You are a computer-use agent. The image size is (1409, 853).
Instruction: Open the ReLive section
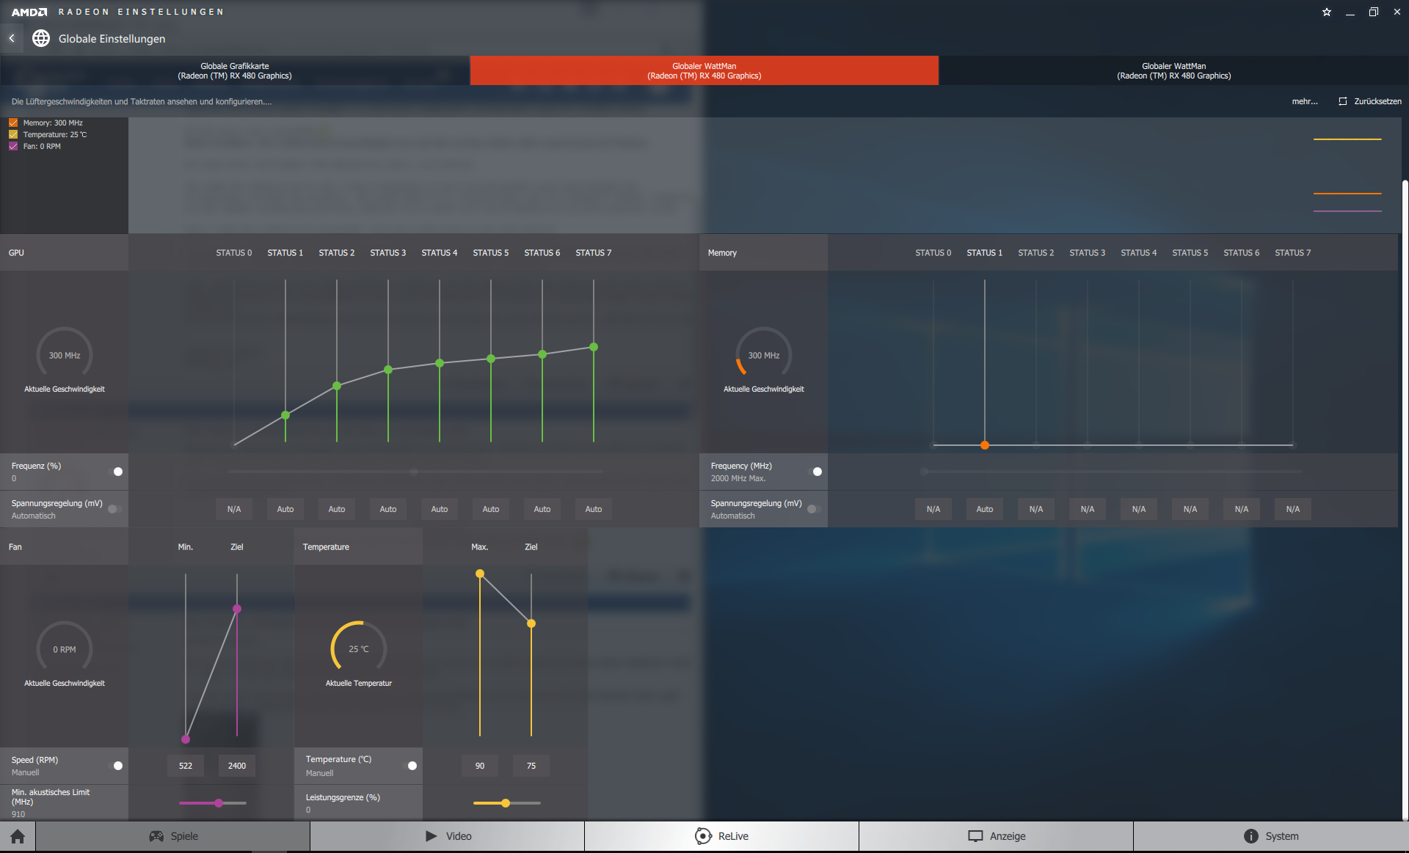click(721, 836)
